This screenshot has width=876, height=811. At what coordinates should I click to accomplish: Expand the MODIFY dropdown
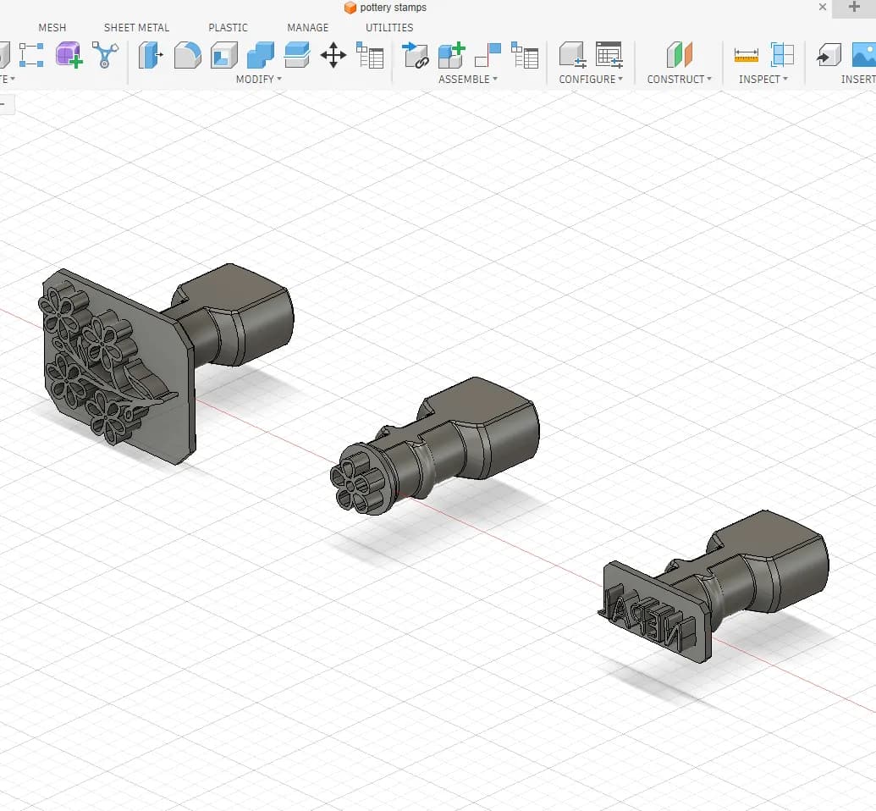[259, 80]
